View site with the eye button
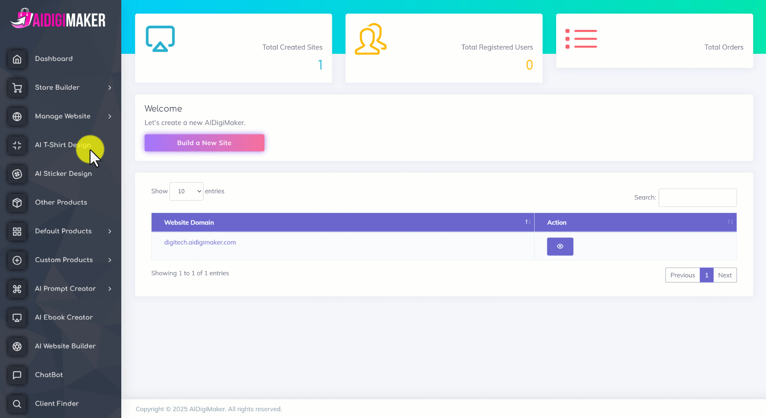This screenshot has width=766, height=418. click(x=560, y=246)
